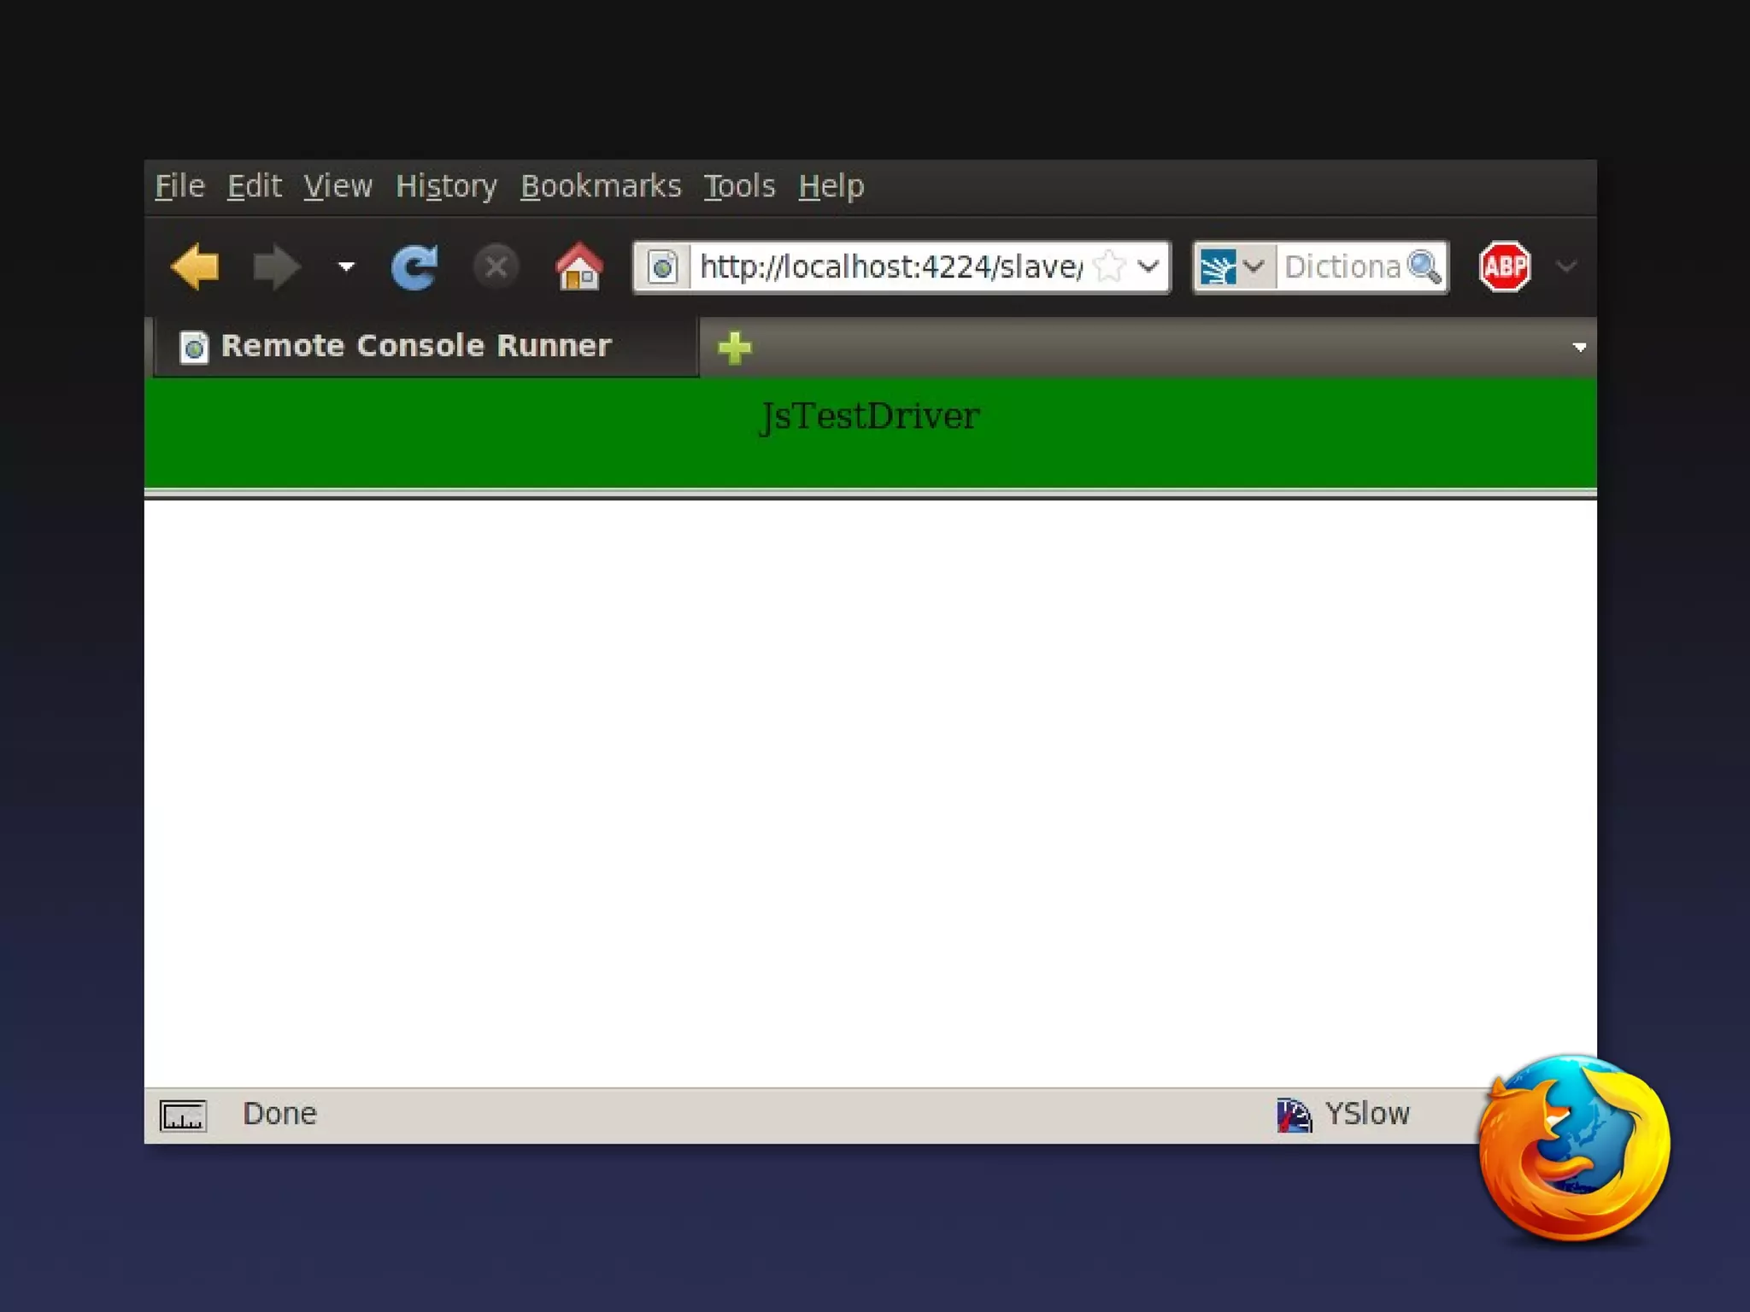This screenshot has height=1312, width=1750.
Task: Open the Tools menu
Action: [x=739, y=186]
